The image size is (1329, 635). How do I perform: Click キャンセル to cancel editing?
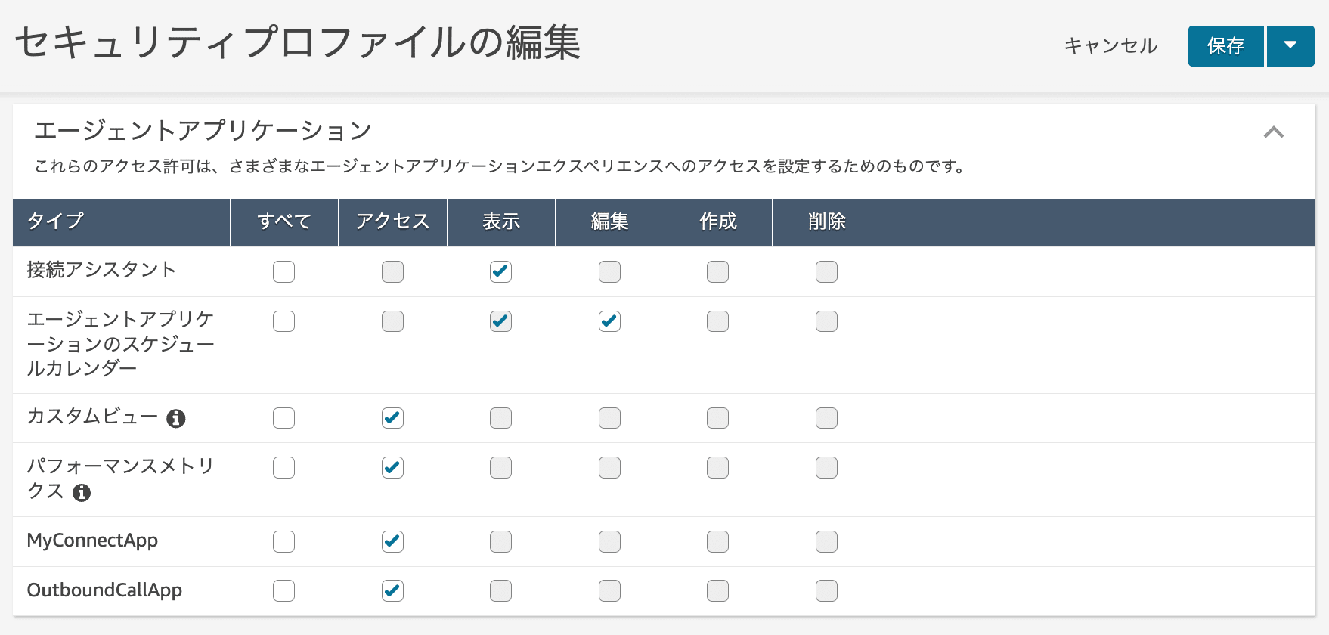tap(1110, 46)
